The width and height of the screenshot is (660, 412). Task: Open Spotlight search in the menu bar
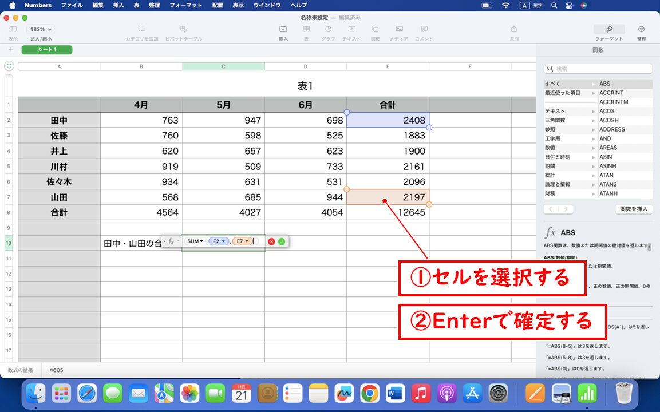click(552, 5)
